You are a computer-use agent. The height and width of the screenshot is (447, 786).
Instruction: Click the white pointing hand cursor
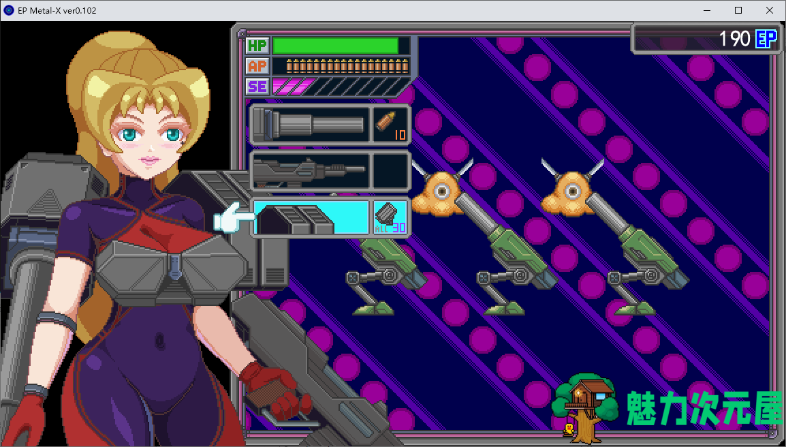(233, 217)
